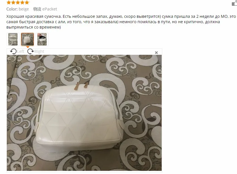This screenshot has height=174, width=237.
Task: Click the "ePacket" shipping method text
Action: (50, 9)
